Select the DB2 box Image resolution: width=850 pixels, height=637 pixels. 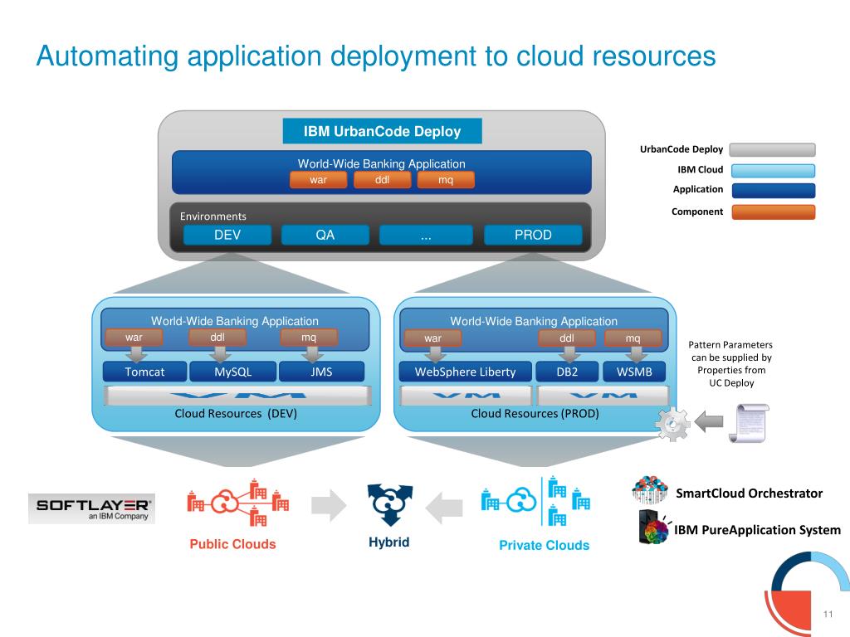[x=567, y=372]
